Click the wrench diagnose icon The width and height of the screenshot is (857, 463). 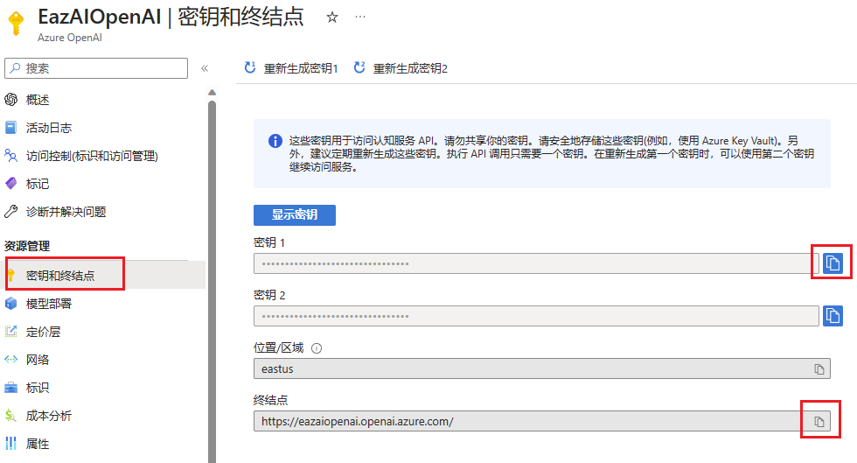(x=10, y=211)
